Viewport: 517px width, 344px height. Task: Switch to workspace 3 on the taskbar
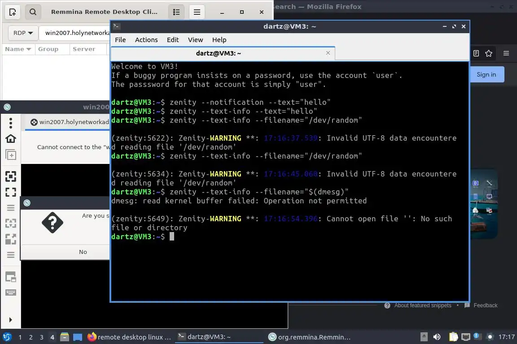[x=42, y=337]
